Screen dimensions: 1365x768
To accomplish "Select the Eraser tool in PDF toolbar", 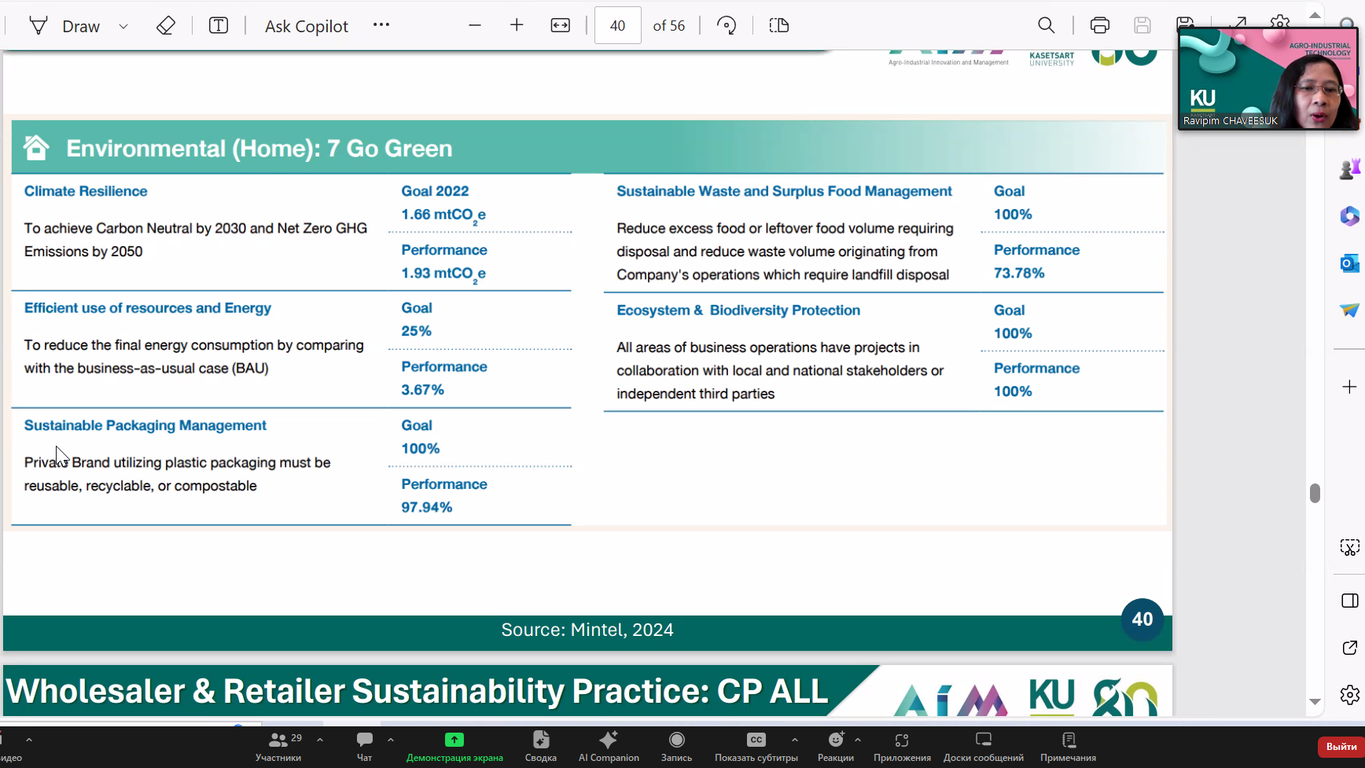I will tap(165, 26).
